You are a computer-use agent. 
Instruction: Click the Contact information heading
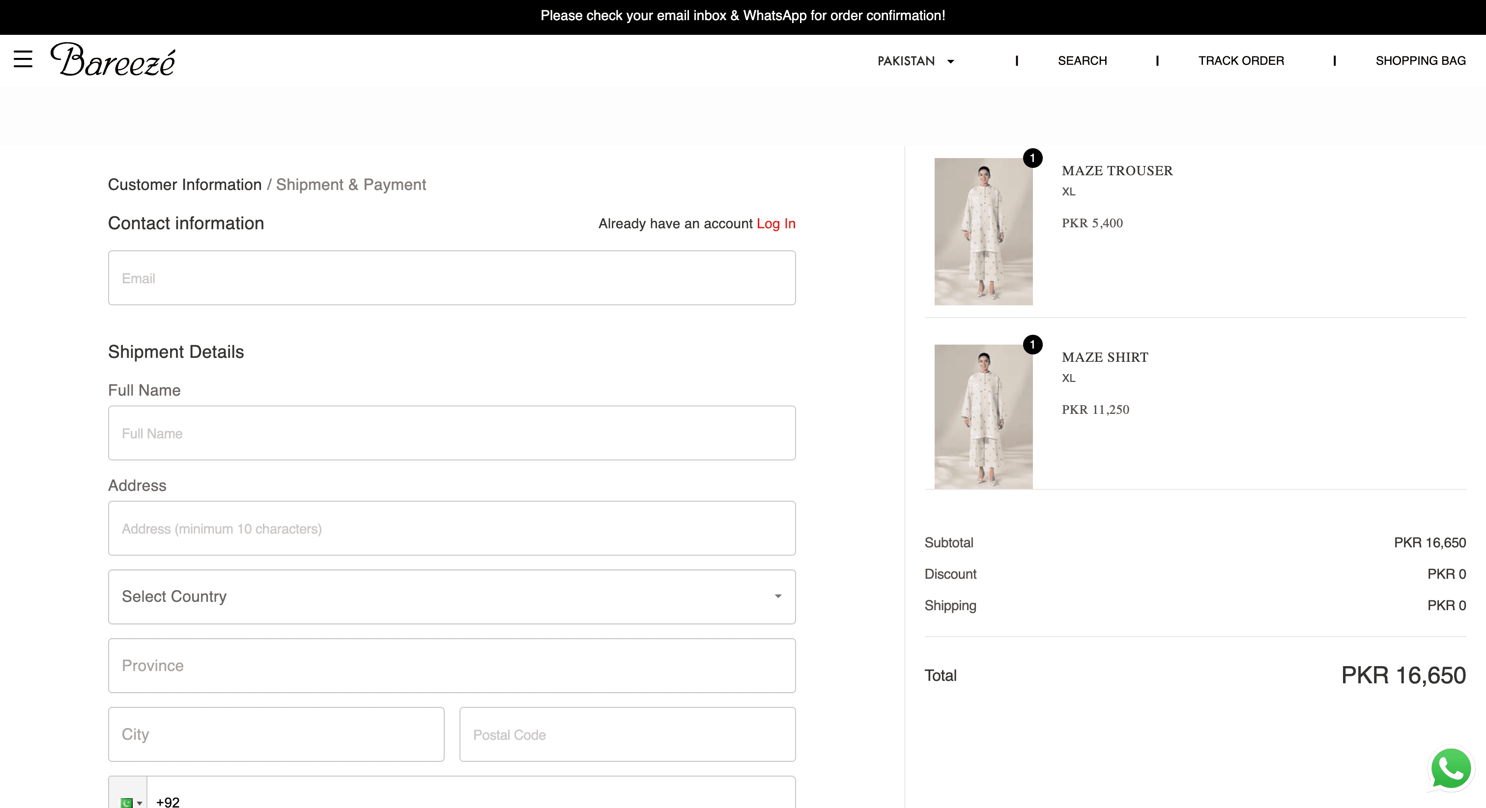click(186, 224)
